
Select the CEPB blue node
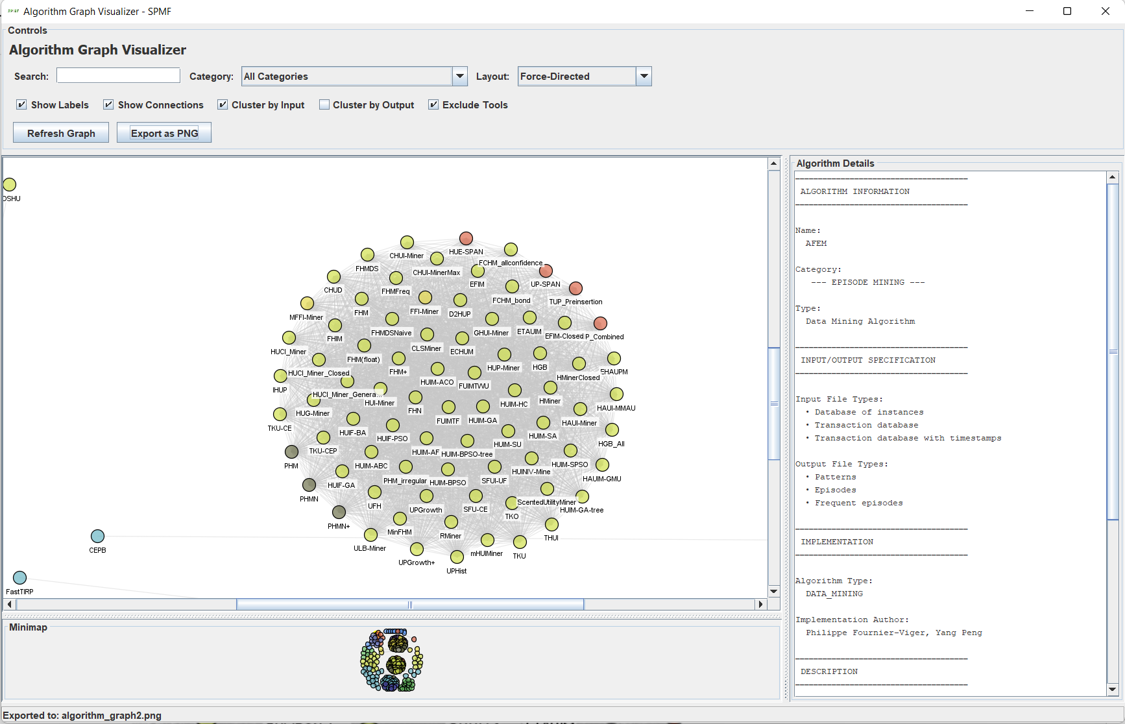tap(97, 537)
